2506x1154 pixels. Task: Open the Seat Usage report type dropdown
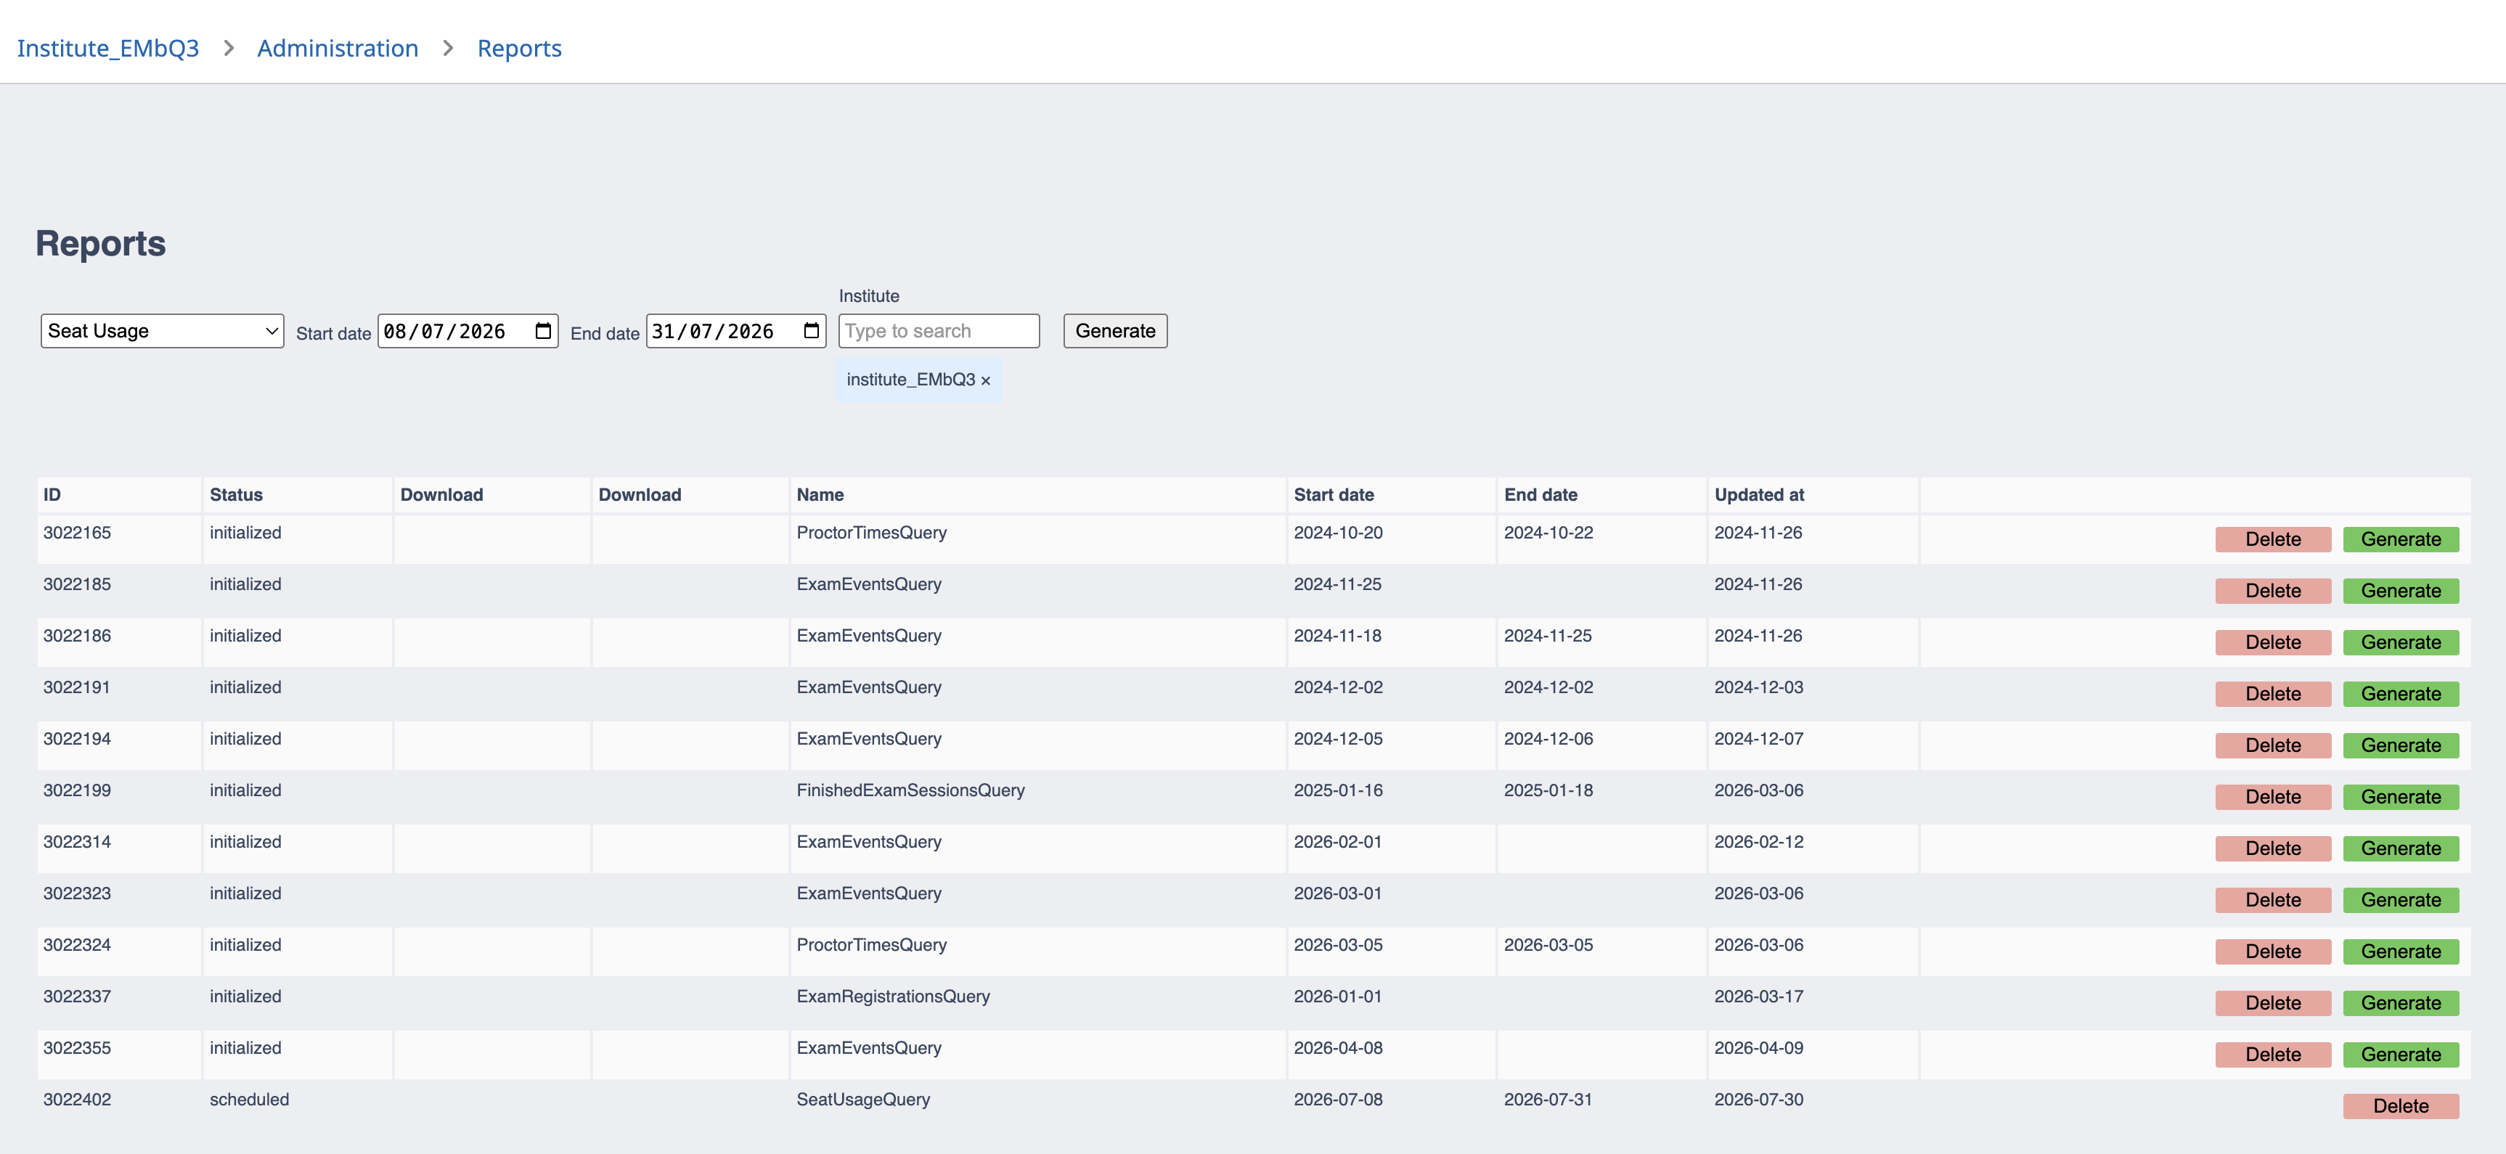click(163, 330)
